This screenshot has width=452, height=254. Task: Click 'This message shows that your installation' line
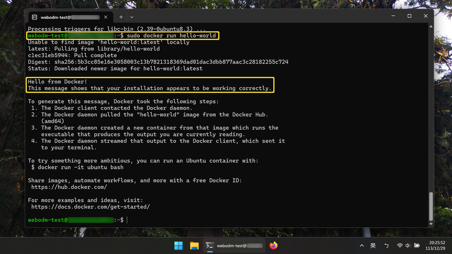tap(150, 88)
